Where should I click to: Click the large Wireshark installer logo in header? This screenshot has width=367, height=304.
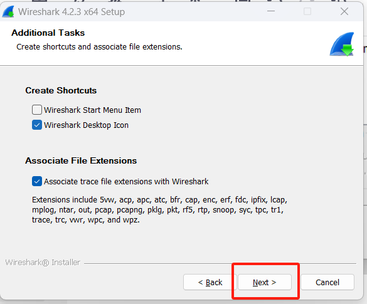point(342,44)
